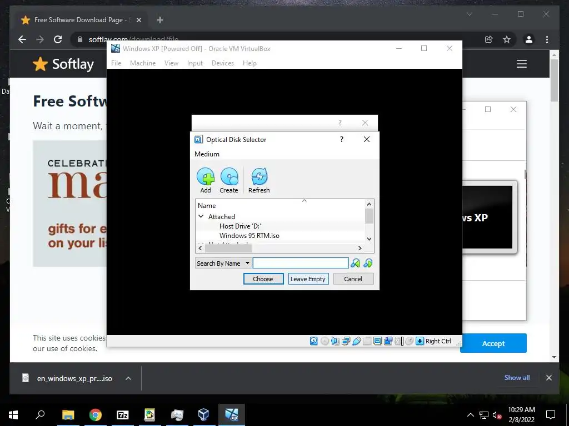
Task: Click the Refresh media icon
Action: (x=259, y=180)
